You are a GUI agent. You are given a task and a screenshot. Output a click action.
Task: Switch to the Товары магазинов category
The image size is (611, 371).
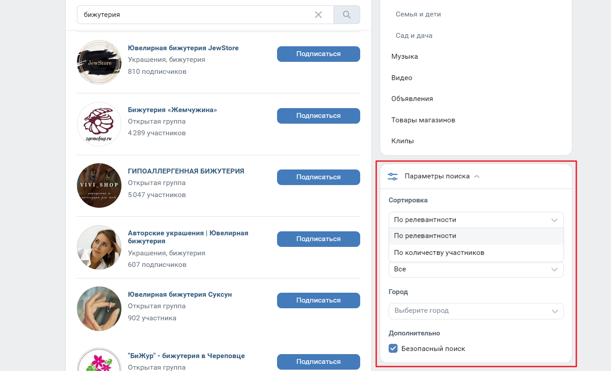(x=423, y=120)
